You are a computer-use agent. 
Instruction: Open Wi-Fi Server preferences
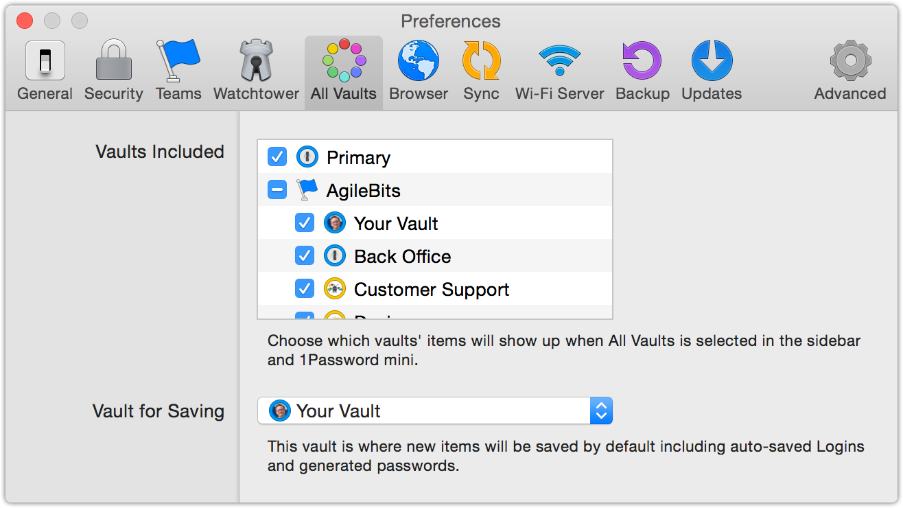pos(560,71)
